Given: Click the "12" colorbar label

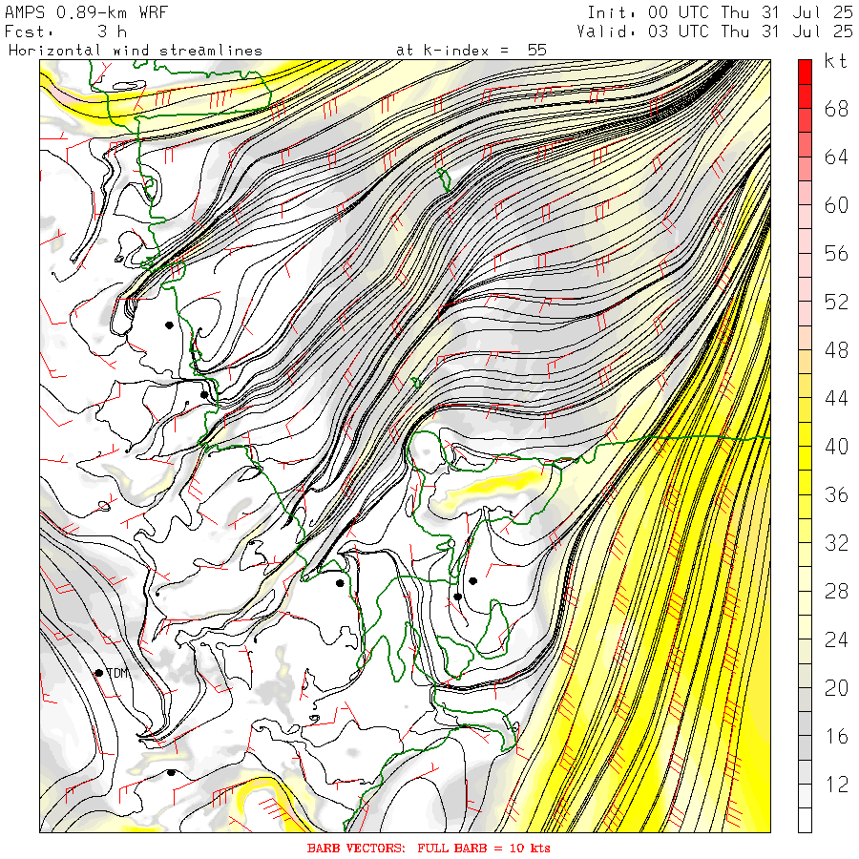Looking at the screenshot, I should 836,784.
